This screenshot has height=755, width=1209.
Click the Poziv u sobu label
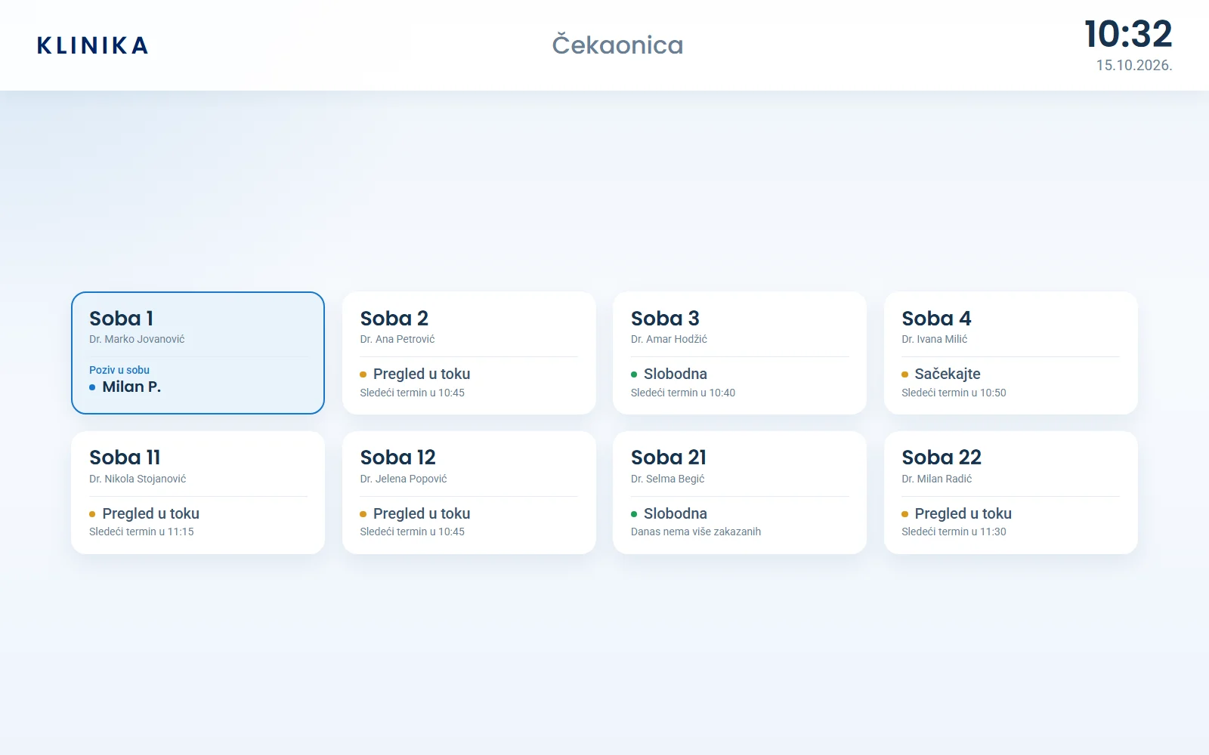coord(119,370)
